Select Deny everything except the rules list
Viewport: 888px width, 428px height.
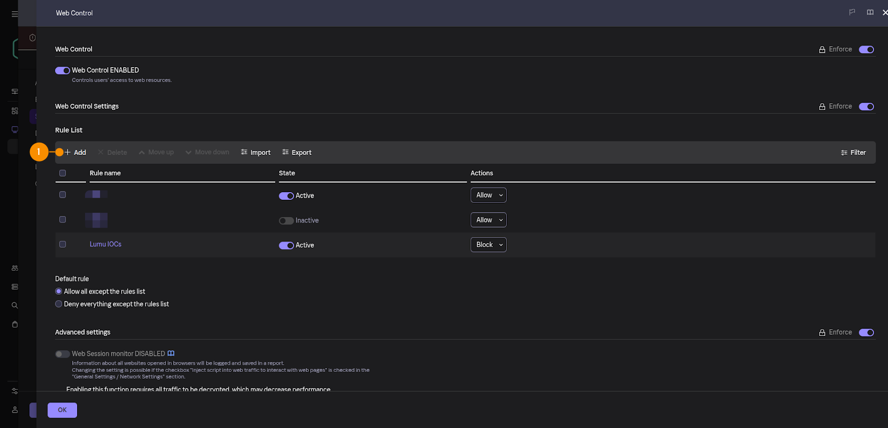click(59, 304)
